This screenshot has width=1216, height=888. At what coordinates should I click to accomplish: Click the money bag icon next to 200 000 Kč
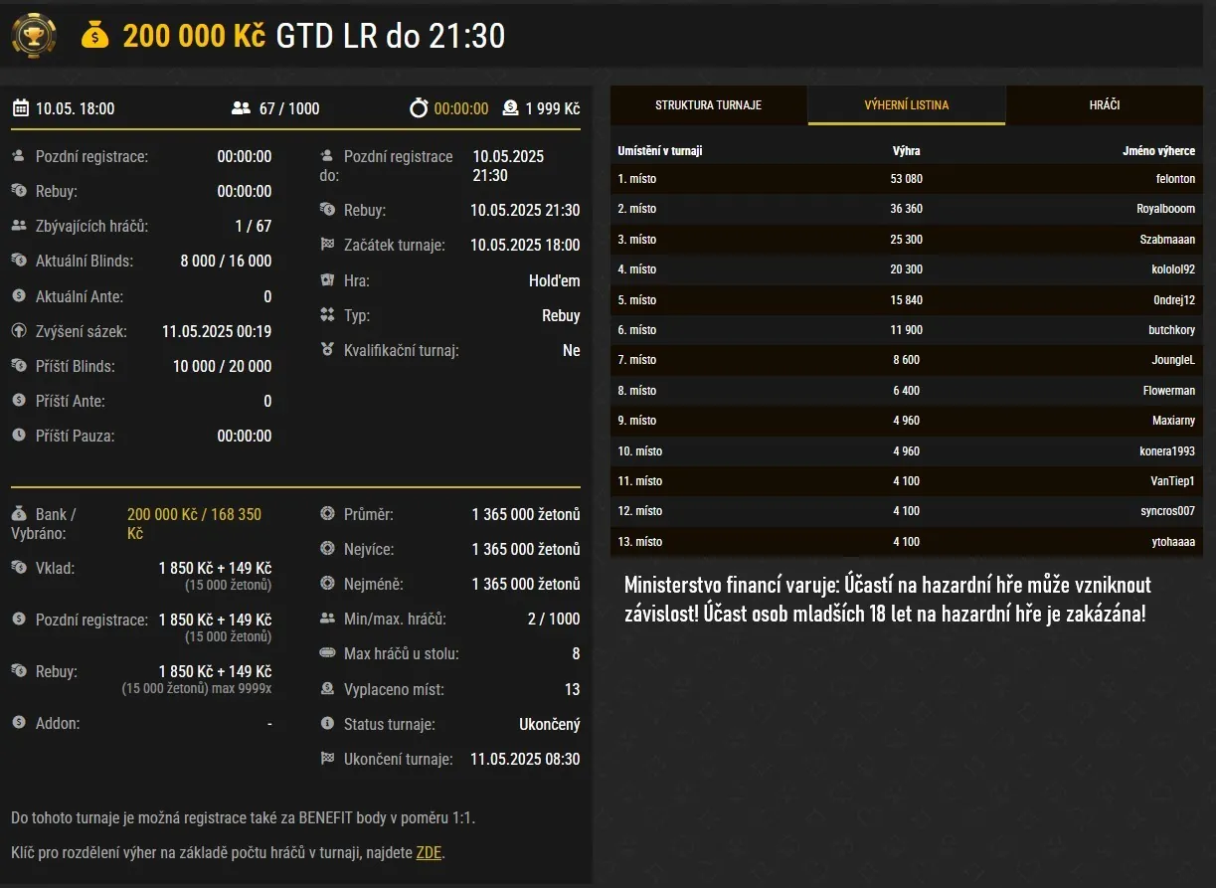coord(94,35)
